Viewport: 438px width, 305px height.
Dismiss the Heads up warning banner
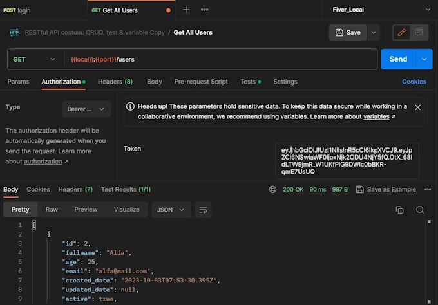tap(417, 107)
